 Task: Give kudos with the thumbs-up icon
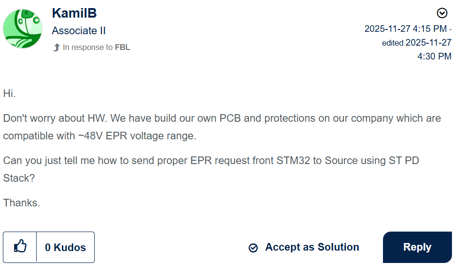click(20, 247)
